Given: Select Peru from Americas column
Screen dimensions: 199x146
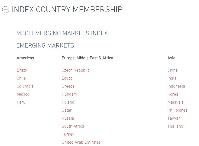Looking at the screenshot, I should pos(21,102).
